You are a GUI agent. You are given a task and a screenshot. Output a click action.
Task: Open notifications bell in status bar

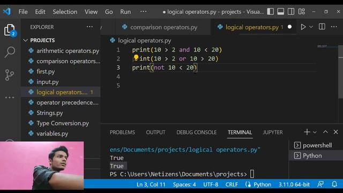[334, 184]
